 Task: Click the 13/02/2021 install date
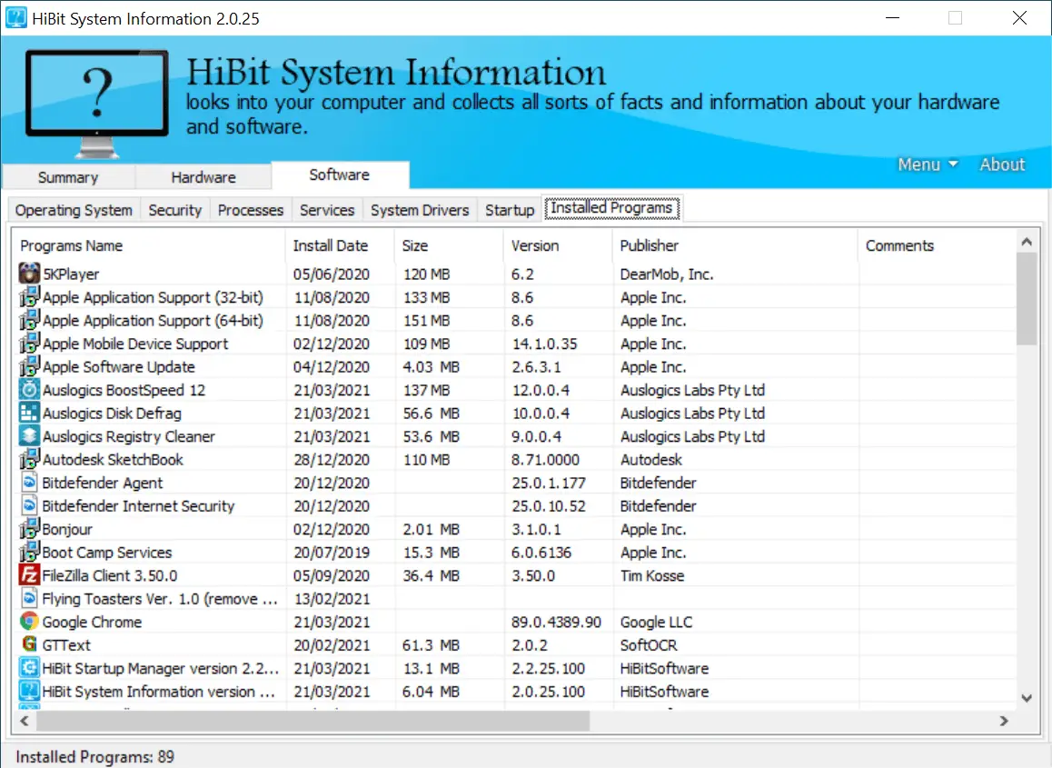tap(332, 599)
